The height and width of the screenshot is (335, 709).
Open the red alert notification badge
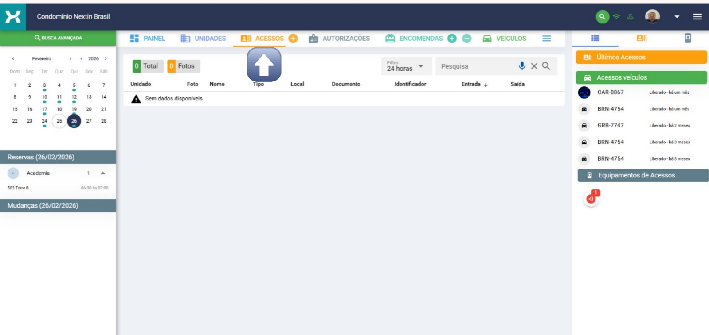[591, 198]
